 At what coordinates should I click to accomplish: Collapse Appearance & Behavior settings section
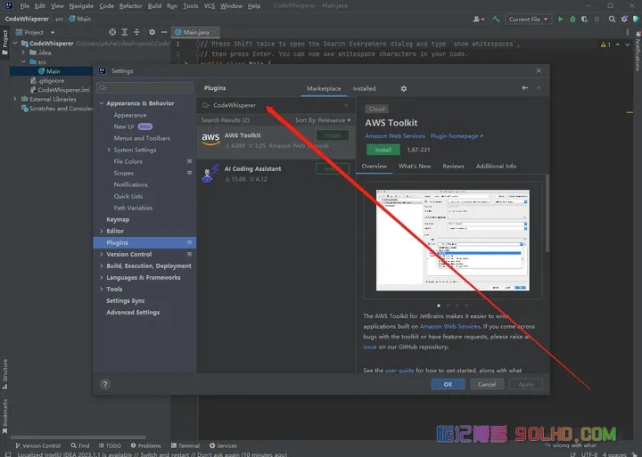pos(102,103)
